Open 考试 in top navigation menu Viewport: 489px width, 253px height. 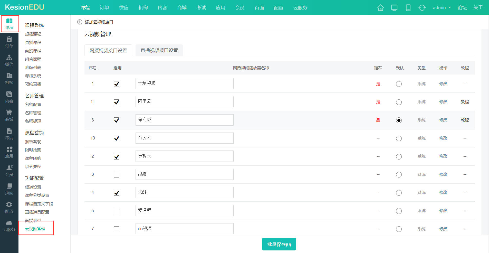point(201,8)
